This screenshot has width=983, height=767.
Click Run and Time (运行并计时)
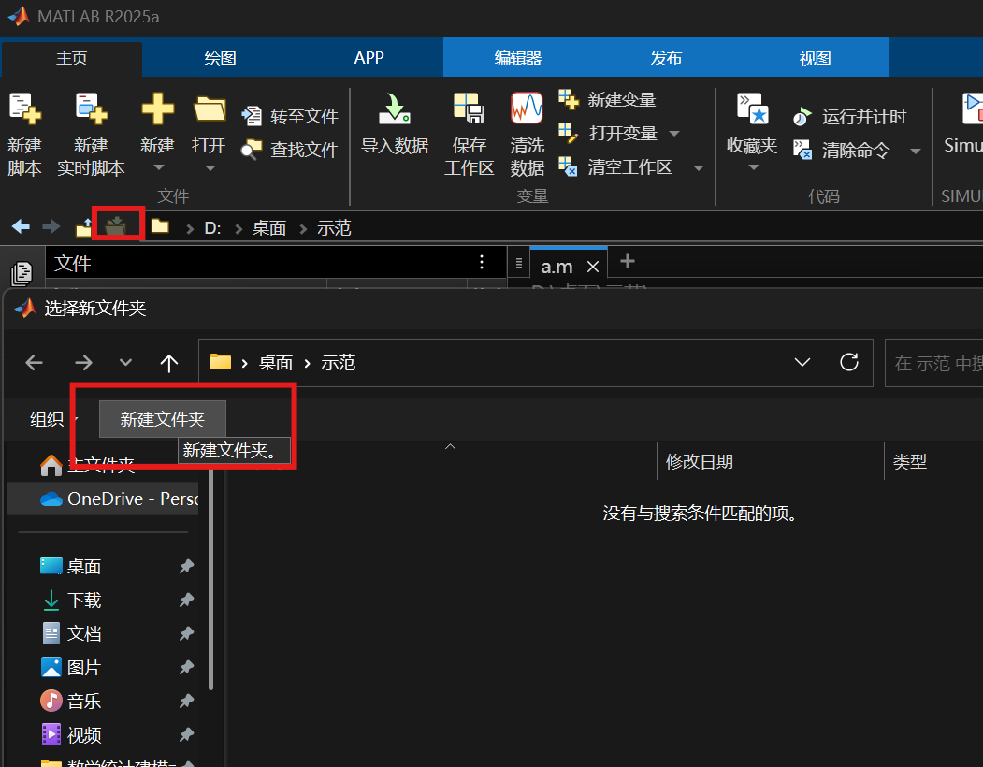point(849,117)
